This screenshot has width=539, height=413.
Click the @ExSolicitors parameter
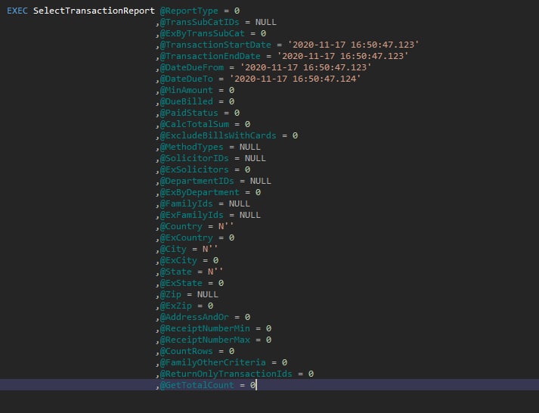[194, 169]
